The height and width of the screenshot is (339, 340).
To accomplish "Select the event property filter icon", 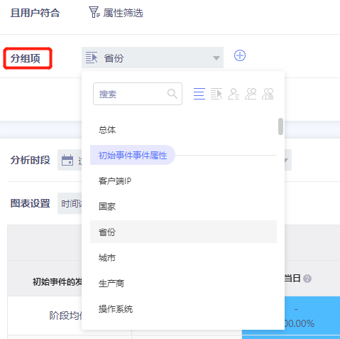I will point(216,94).
